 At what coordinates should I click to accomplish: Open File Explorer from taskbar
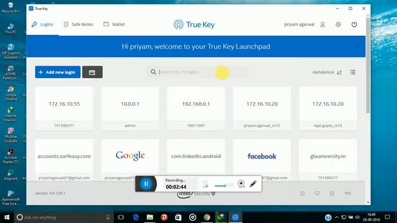[x=150, y=217]
